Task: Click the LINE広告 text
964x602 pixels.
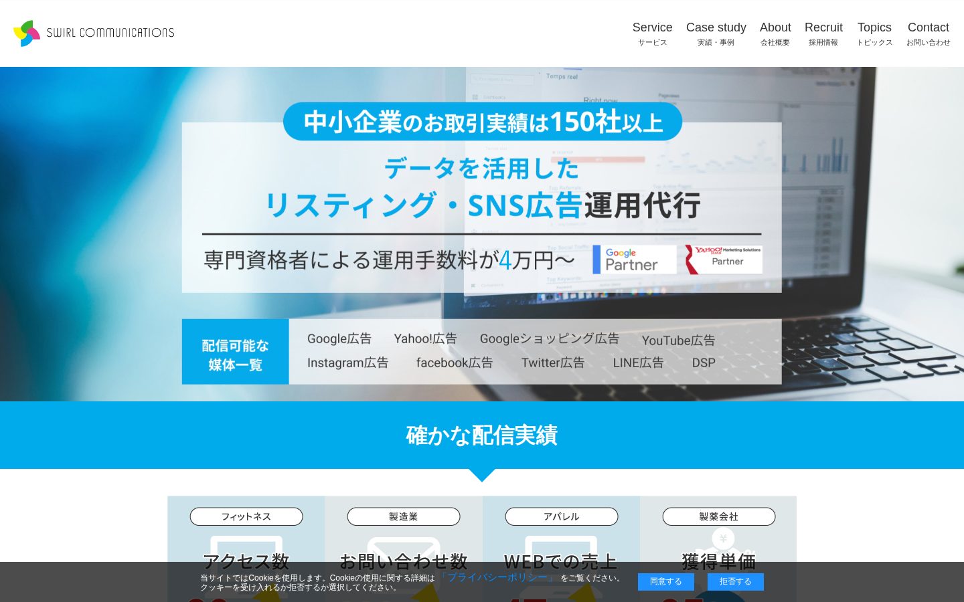Action: point(639,363)
